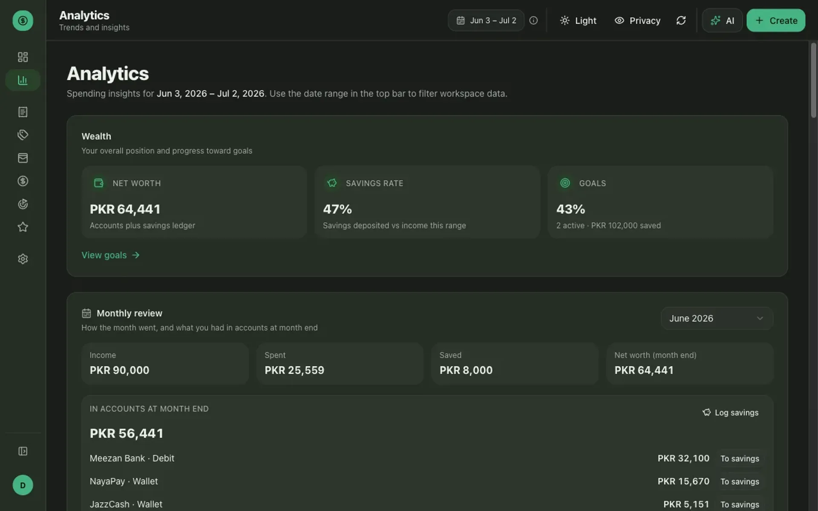The image size is (818, 511).
Task: Click the JazzCash · Wallet row label
Action: coord(126,505)
